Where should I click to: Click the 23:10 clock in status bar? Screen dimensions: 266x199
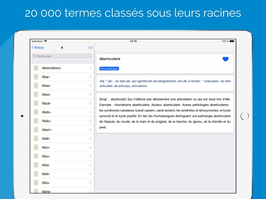click(133, 41)
